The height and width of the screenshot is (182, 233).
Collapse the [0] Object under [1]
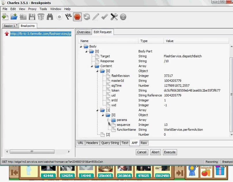pos(103,115)
